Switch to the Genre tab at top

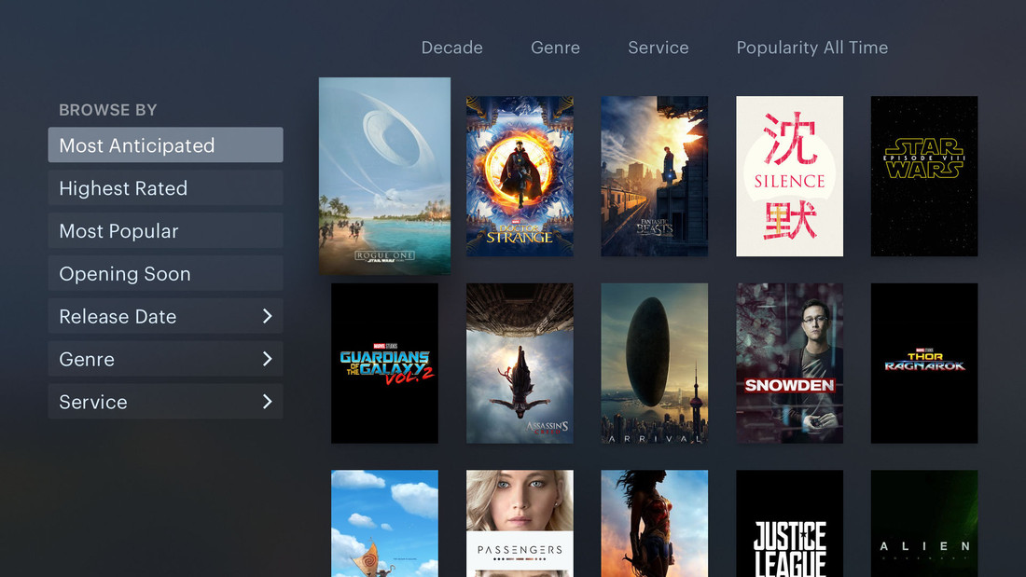[x=555, y=48]
